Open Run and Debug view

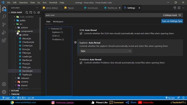coord(4,32)
